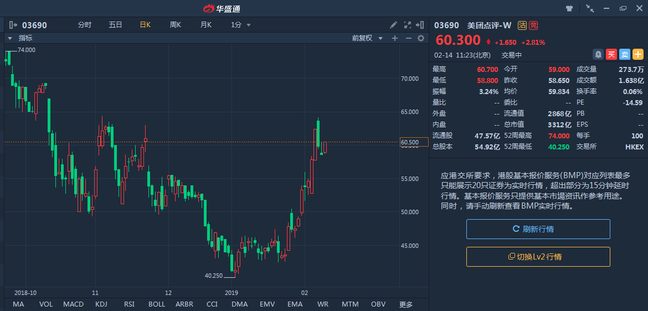This screenshot has width=648, height=311.
Task: Click the blue 卖 sell button
Action: tap(625, 54)
